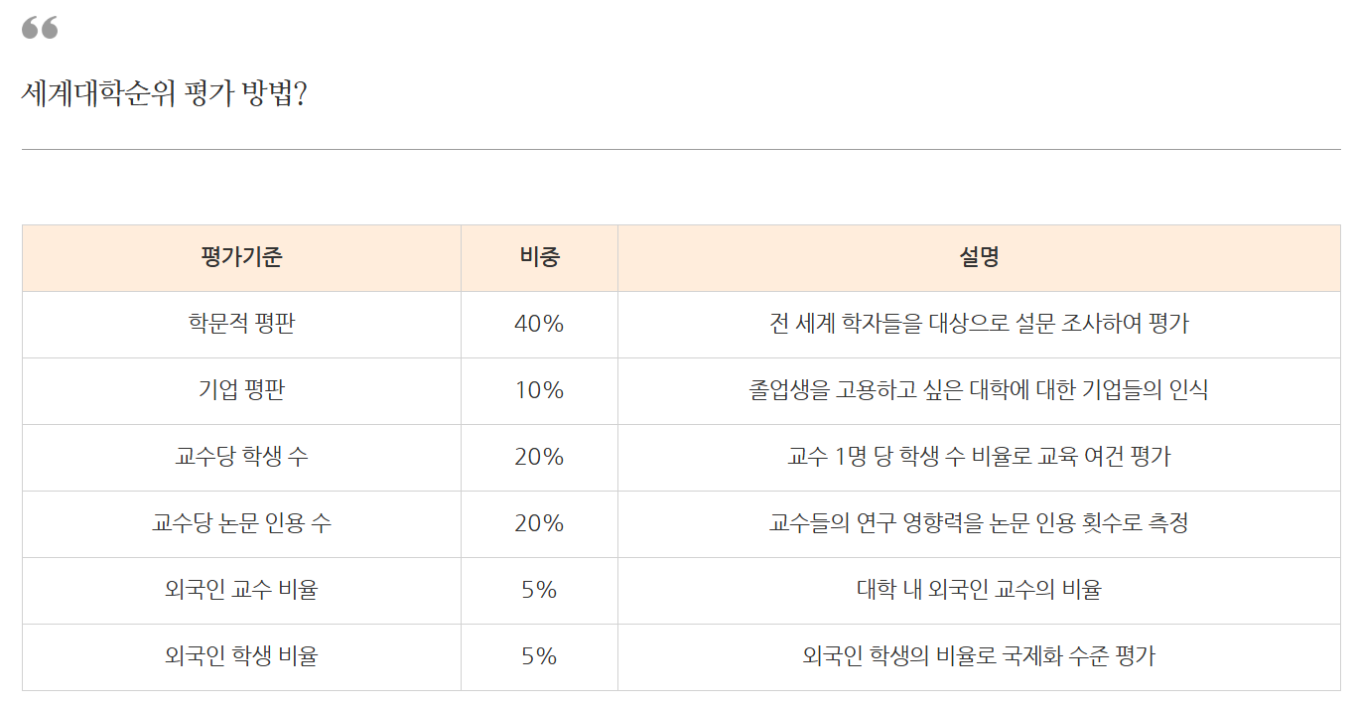
Task: Click the 40% weight cell
Action: pos(539,325)
